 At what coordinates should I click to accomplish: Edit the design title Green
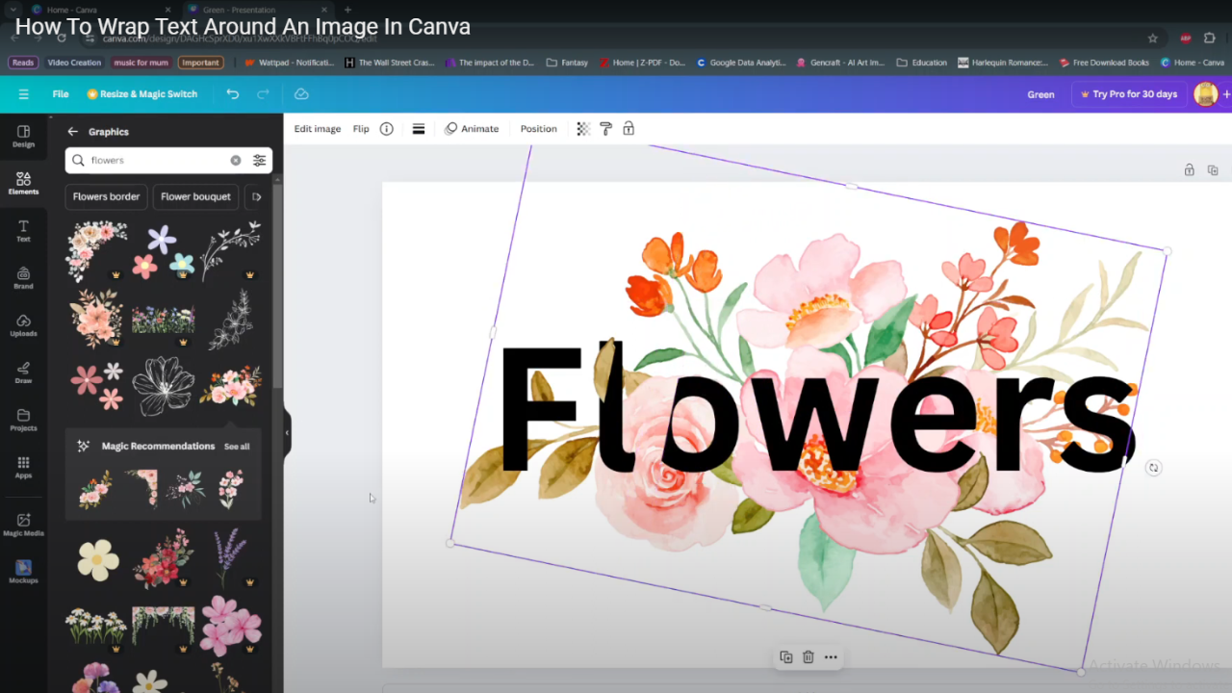1040,94
